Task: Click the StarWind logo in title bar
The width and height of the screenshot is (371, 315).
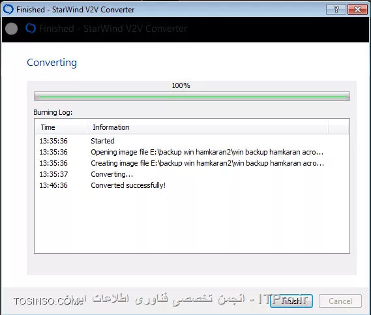Action: [8, 10]
